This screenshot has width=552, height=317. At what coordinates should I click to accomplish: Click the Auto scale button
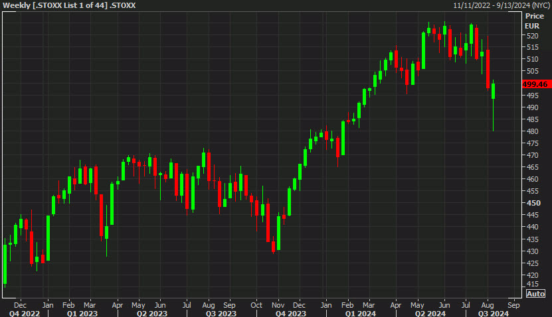(x=535, y=294)
